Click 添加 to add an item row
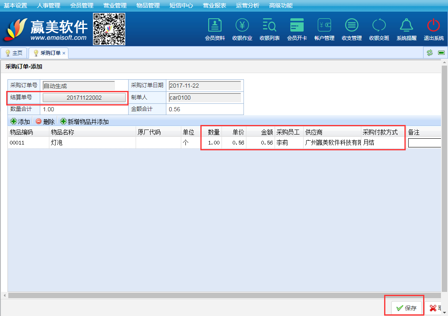448x316 pixels. pyautogui.click(x=20, y=122)
